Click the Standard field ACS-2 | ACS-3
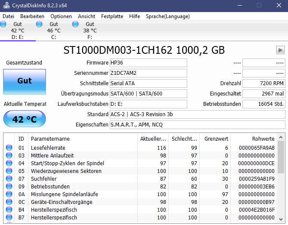Viewport: 288px width, 225px height. [198, 114]
